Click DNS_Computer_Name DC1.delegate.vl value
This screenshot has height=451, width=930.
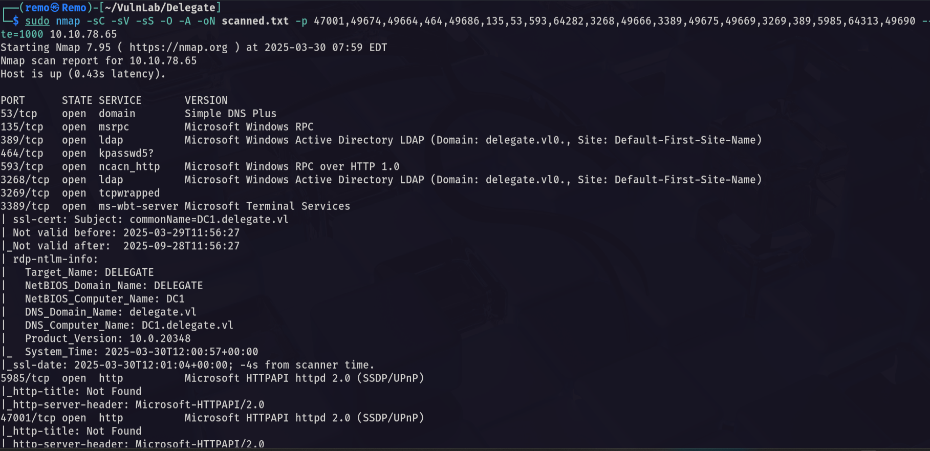[187, 326]
